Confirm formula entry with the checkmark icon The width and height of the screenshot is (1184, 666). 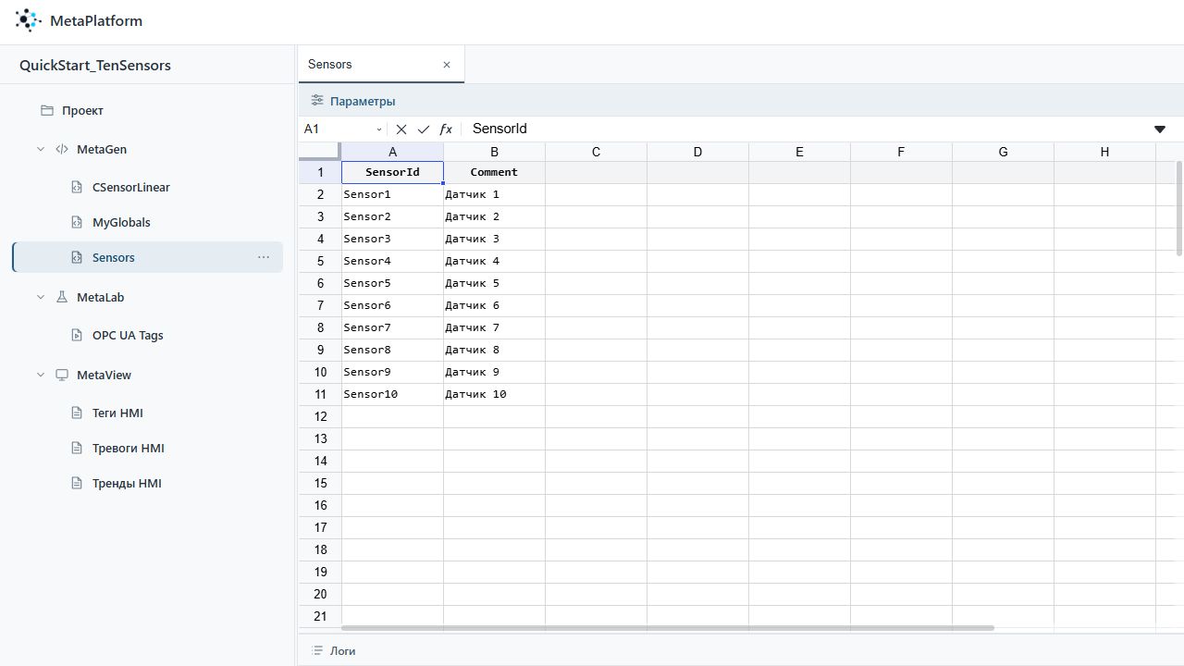click(x=424, y=129)
